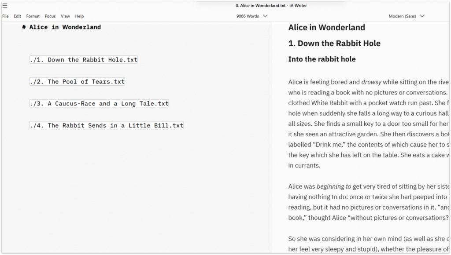The image size is (451, 255).
Task: Open the Focus menu
Action: (x=50, y=16)
